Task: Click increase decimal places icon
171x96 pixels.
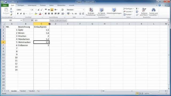Action: pyautogui.click(x=80, y=14)
